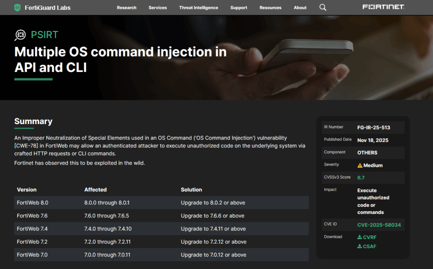The width and height of the screenshot is (433, 269).
Task: Open the CVE-2025-58034 link
Action: pyautogui.click(x=379, y=225)
